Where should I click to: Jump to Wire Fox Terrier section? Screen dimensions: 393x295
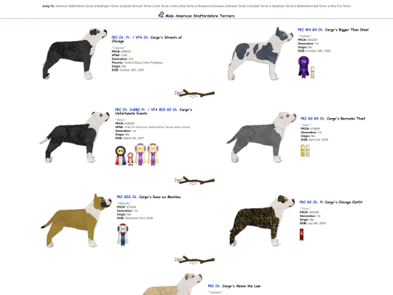point(341,6)
